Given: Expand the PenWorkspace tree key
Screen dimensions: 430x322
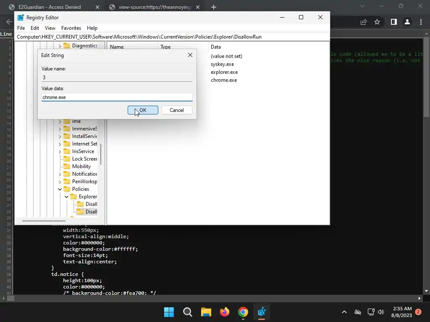Looking at the screenshot, I should click(60, 182).
